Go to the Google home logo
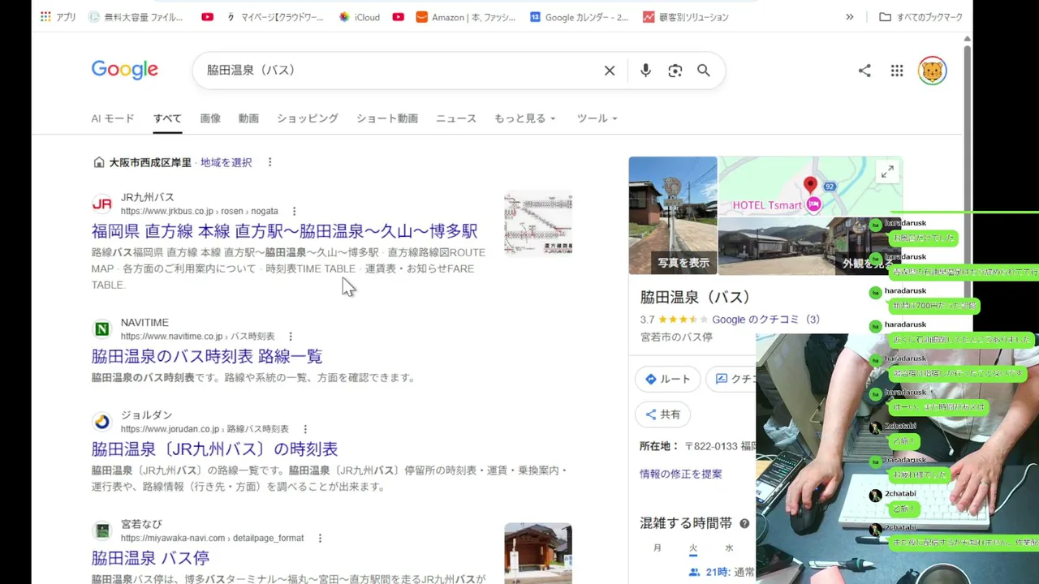1039x584 pixels. 124,70
